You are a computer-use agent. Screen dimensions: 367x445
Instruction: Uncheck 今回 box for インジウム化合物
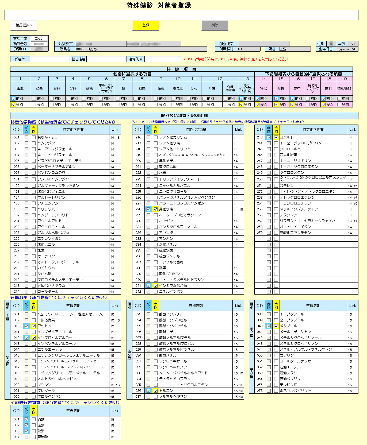pyautogui.click(x=156, y=286)
